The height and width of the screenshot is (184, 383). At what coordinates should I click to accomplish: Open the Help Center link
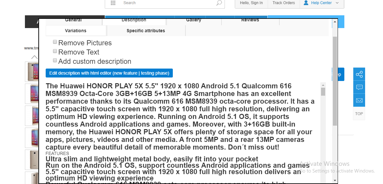click(x=321, y=3)
